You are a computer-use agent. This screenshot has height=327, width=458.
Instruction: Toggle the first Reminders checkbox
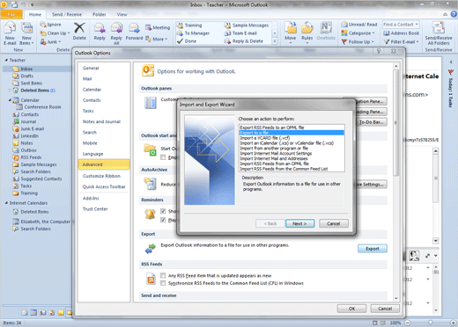pos(163,211)
